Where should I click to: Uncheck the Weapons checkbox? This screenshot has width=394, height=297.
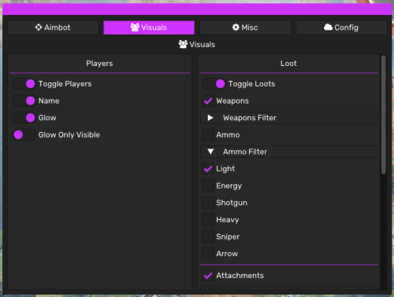coord(208,101)
